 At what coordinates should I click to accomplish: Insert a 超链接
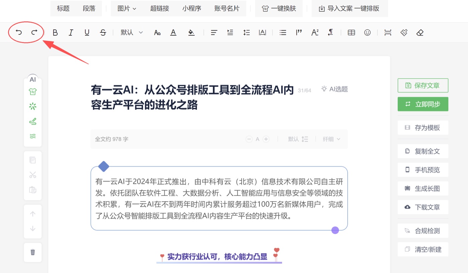click(159, 8)
